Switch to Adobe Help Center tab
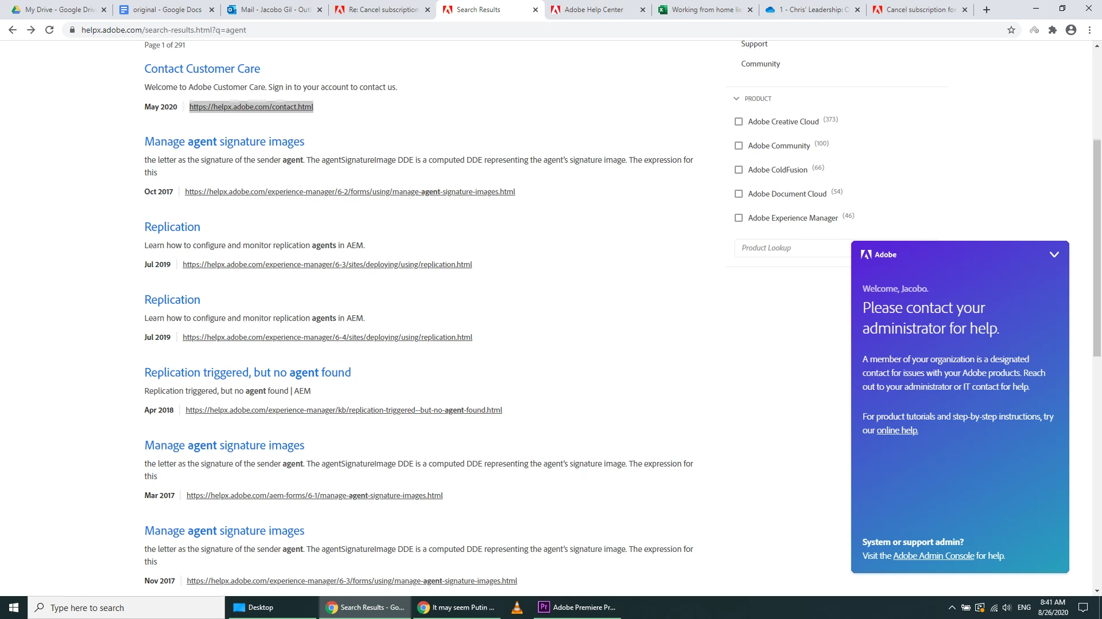The image size is (1102, 619). pyautogui.click(x=593, y=10)
